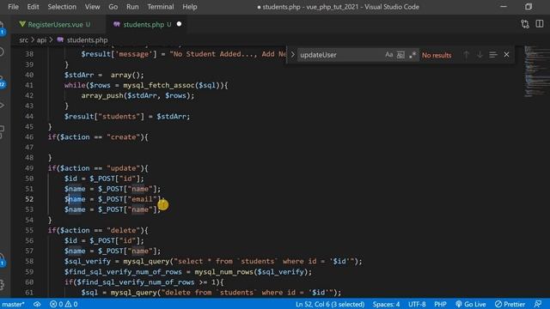Click the find input containing updateUser
Screen dimensions: 550x309
click(340, 55)
